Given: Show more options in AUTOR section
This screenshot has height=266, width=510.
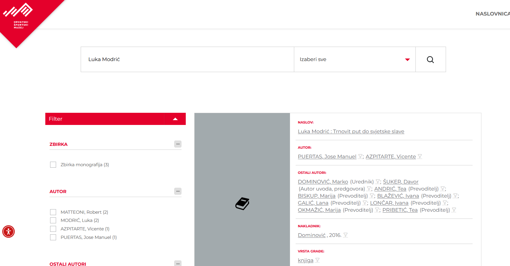Looking at the screenshot, I should (x=178, y=191).
